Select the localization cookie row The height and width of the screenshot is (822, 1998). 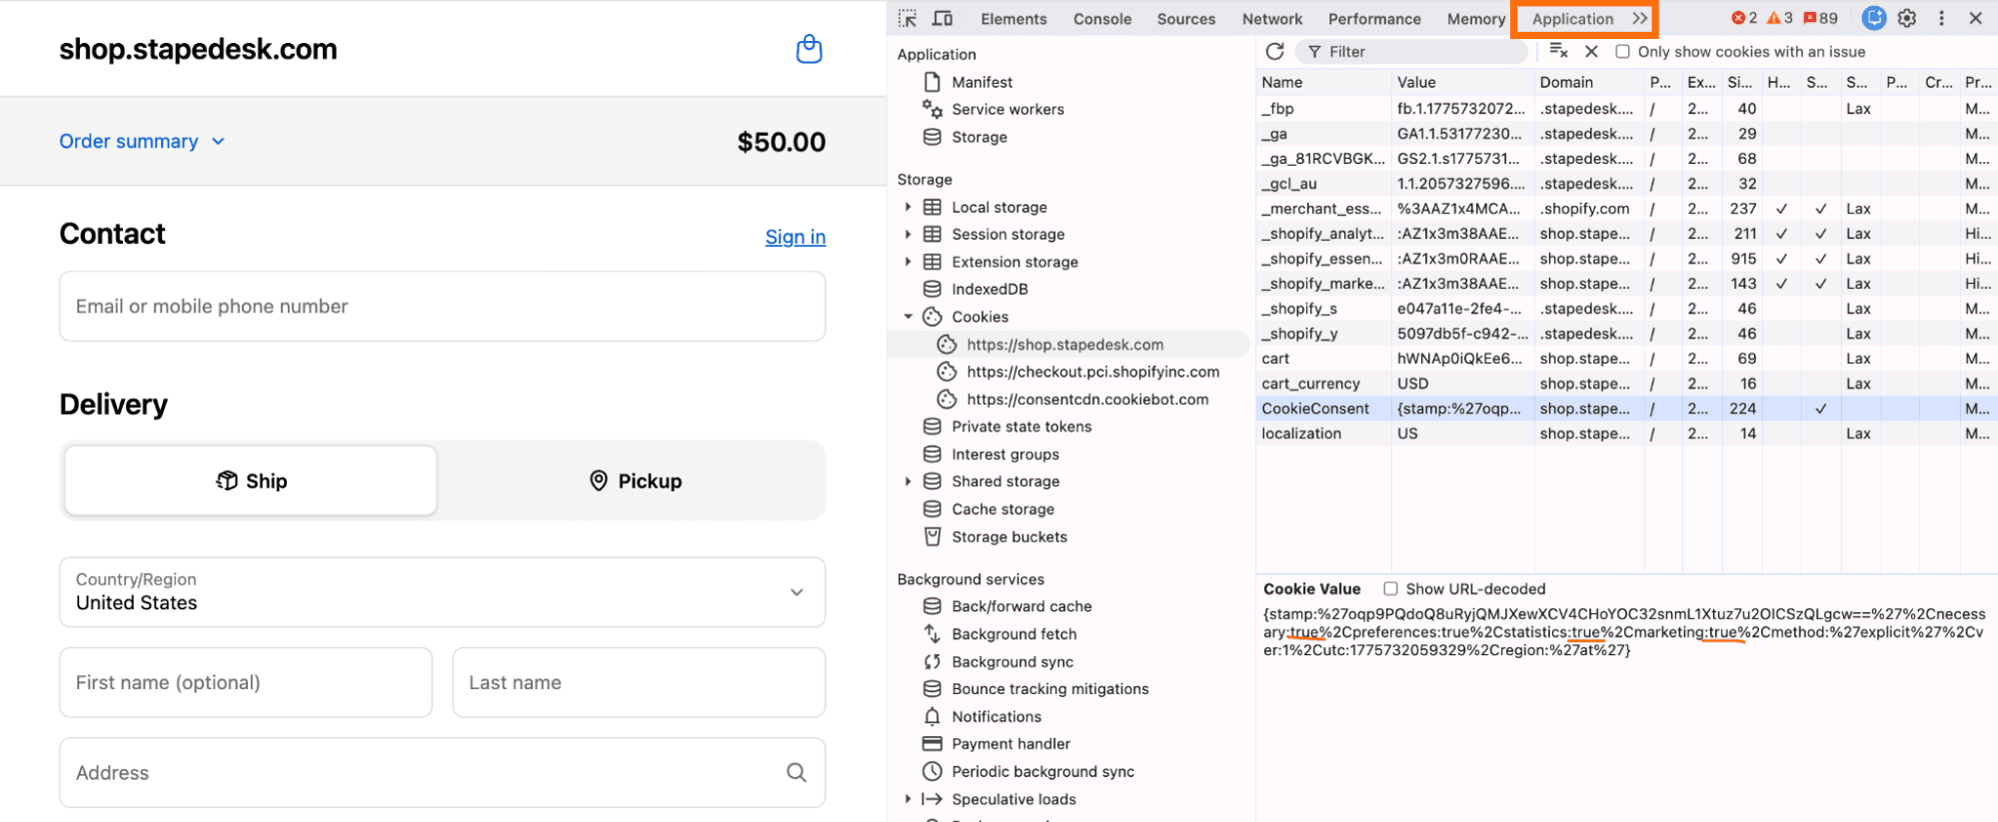coord(1626,433)
